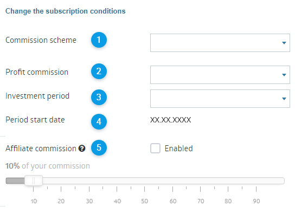Click the Change the subscription conditions heading
295x213 pixels.
(65, 11)
